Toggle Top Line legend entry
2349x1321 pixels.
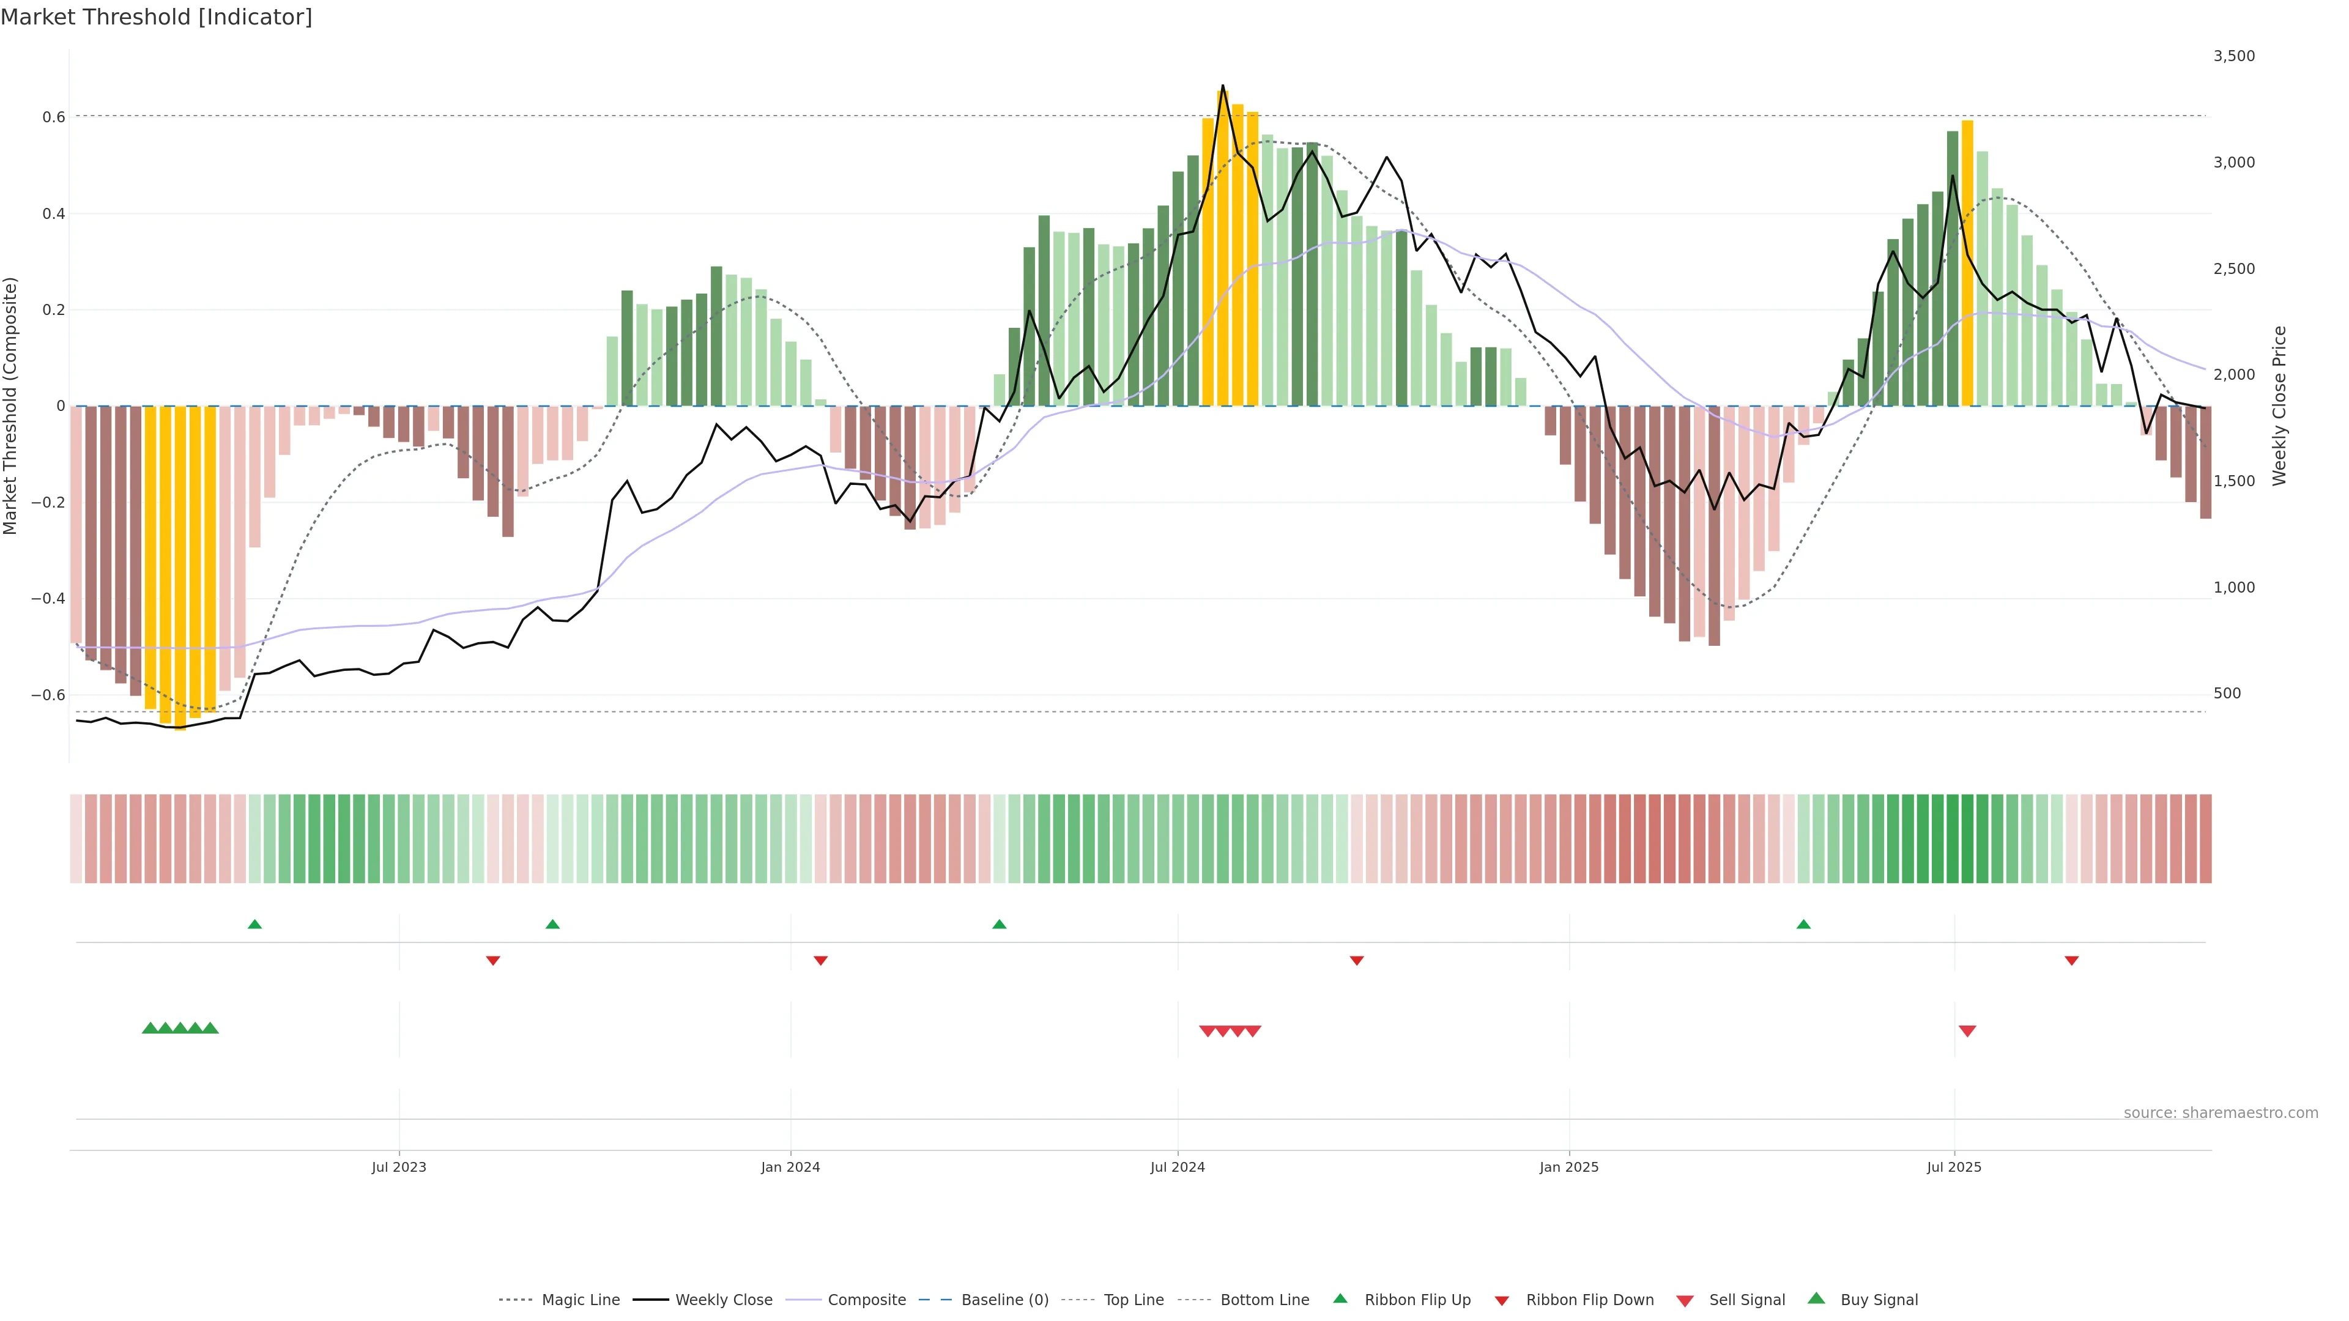(x=1134, y=1300)
